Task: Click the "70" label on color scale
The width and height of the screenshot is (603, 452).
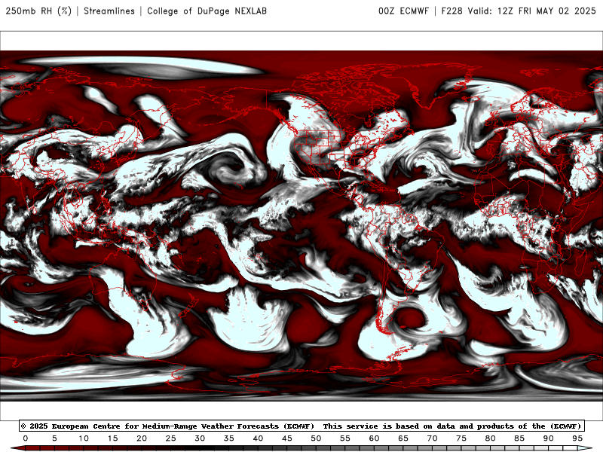Action: point(432,438)
